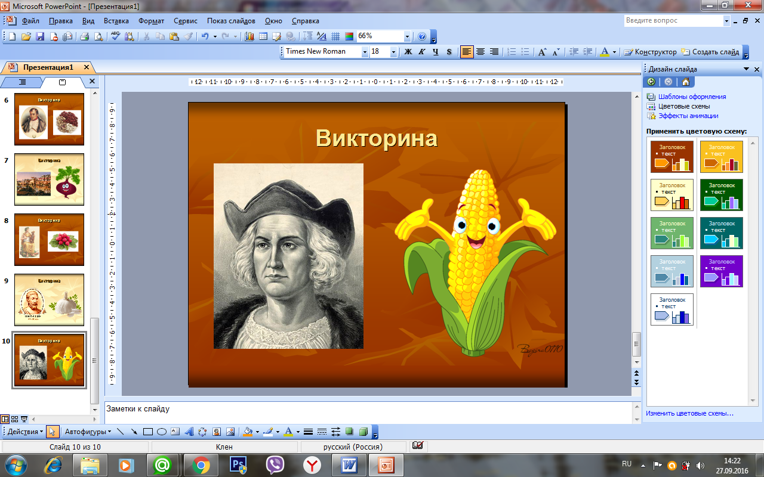
Task: Open drawing toolbar Font Color dropdown arrow
Action: click(297, 432)
